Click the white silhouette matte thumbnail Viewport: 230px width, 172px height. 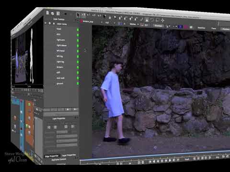click(x=32, y=56)
